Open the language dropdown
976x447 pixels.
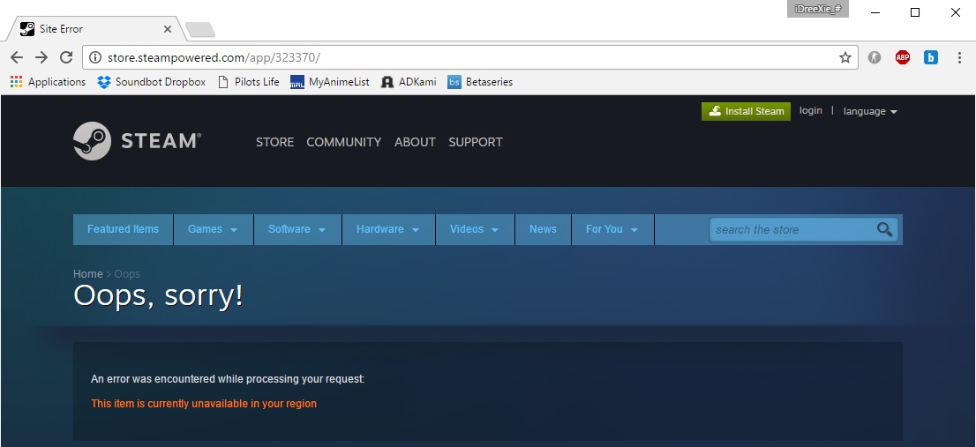coord(870,111)
